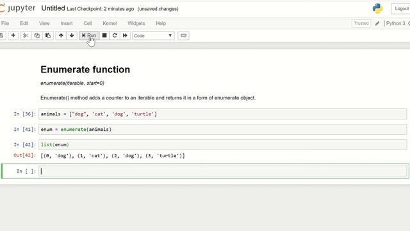
Task: Click inside the empty active code cell
Action: coord(223,171)
